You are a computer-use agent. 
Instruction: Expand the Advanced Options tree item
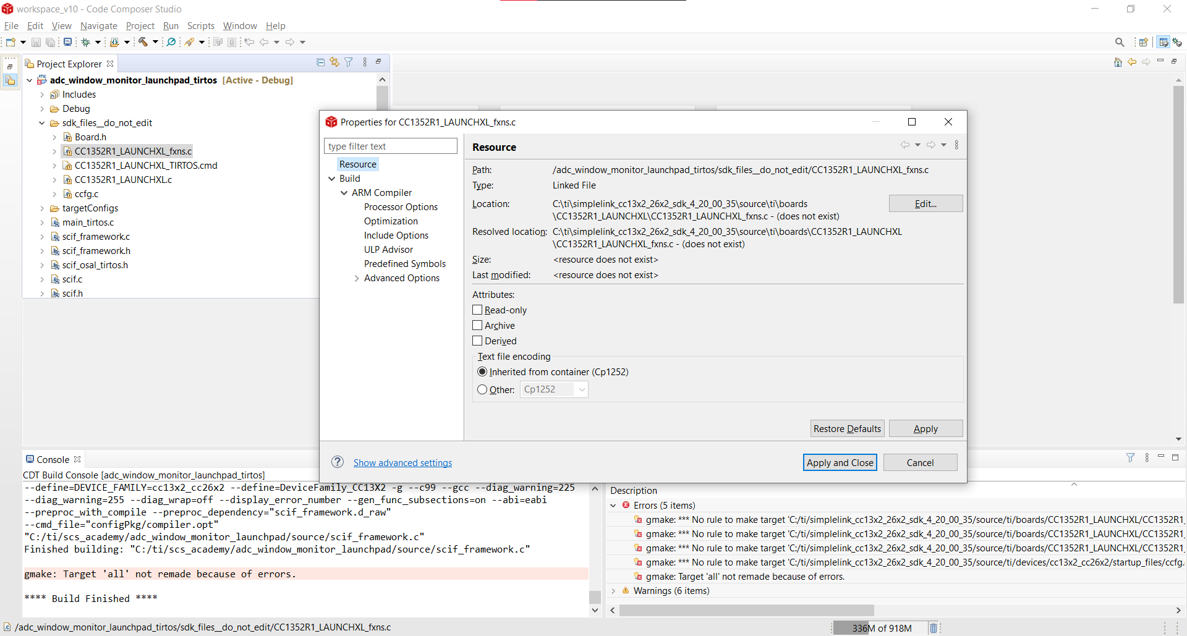[x=357, y=278]
